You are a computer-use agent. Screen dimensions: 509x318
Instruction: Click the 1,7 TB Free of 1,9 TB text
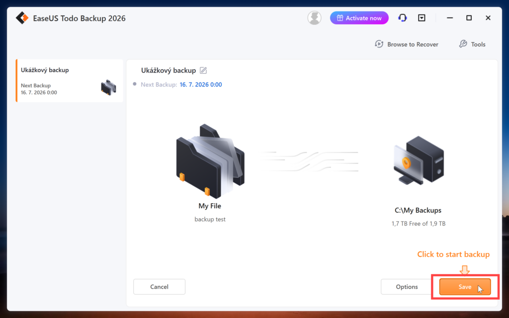(419, 224)
